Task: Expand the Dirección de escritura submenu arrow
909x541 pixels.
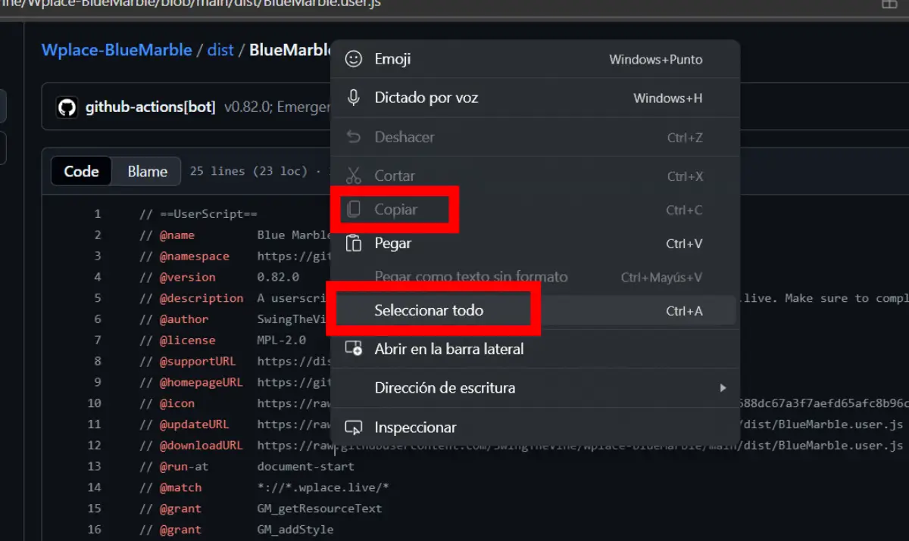Action: (x=723, y=388)
